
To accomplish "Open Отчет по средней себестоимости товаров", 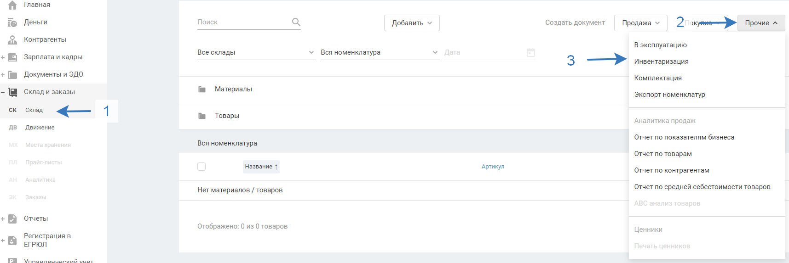I will [x=707, y=187].
